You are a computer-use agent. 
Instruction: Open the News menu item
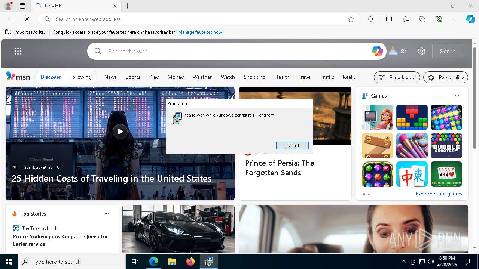[110, 77]
